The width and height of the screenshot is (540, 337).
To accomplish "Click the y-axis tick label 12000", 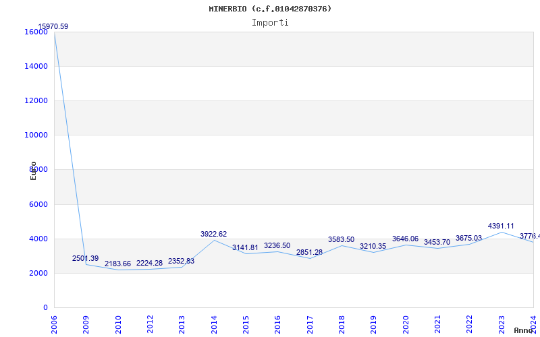I will pyautogui.click(x=36, y=100).
